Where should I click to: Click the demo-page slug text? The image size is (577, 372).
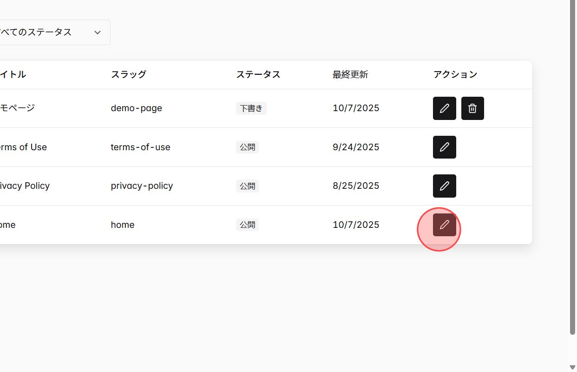[x=136, y=108]
